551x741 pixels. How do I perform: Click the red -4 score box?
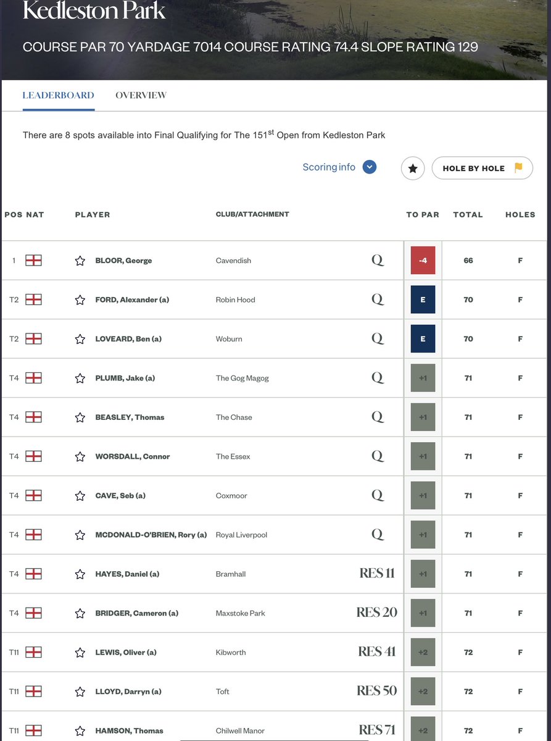tap(423, 261)
